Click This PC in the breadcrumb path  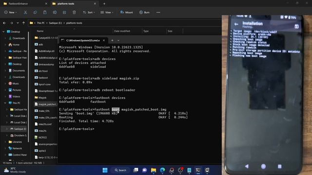pyautogui.click(x=41, y=23)
